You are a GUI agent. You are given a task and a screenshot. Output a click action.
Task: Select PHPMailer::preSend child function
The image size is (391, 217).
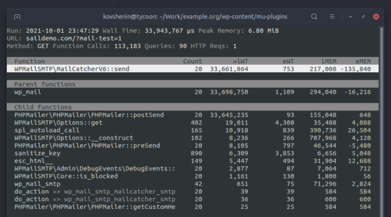(x=193, y=146)
